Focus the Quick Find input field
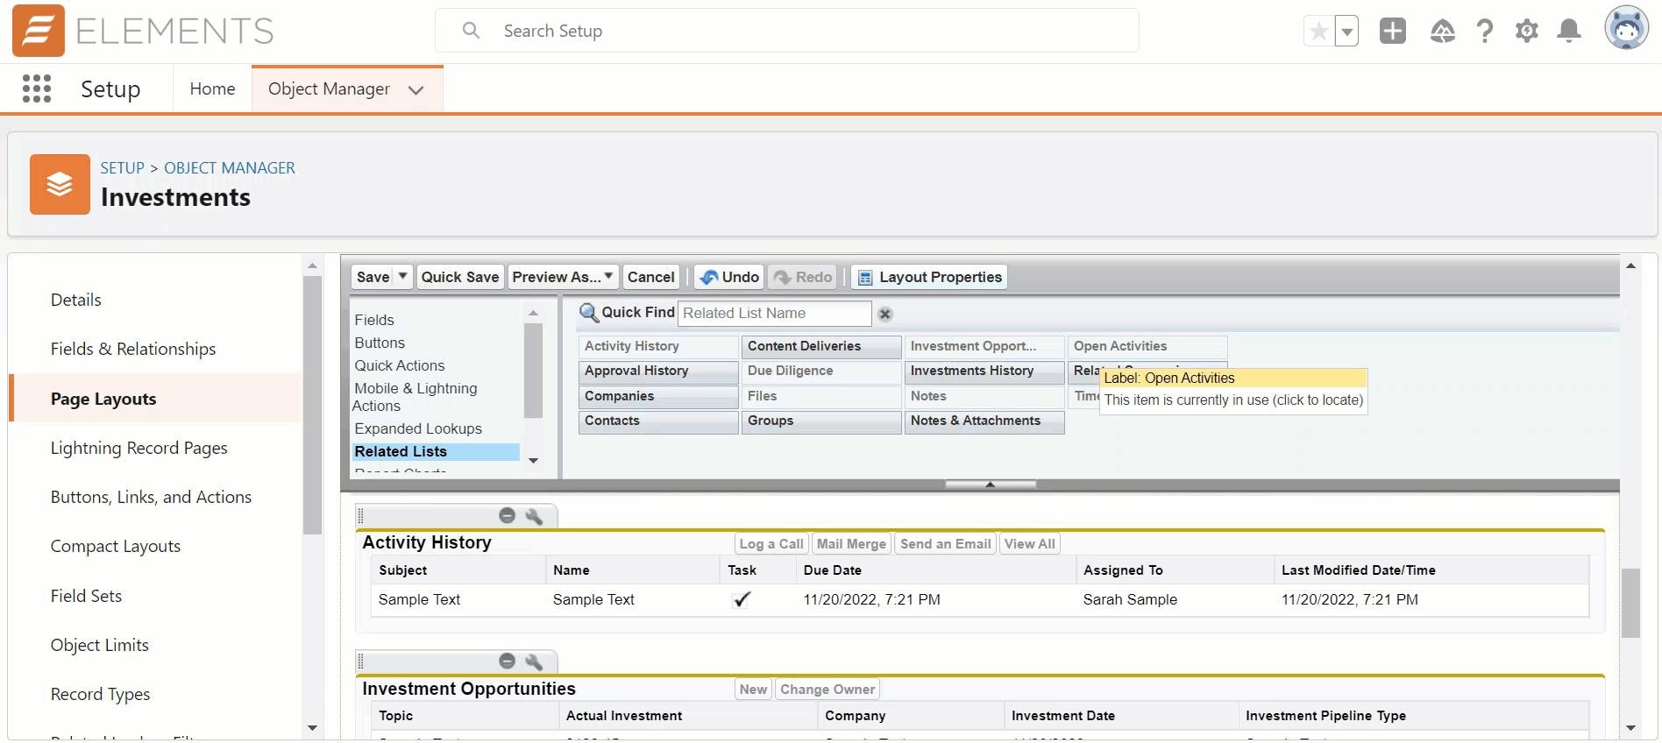This screenshot has height=743, width=1662. coord(774,314)
